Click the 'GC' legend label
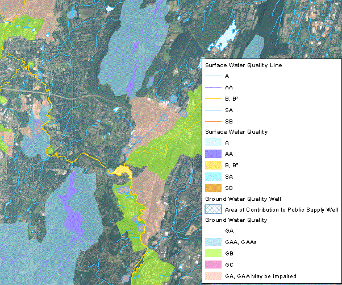342x285 pixels. click(230, 265)
